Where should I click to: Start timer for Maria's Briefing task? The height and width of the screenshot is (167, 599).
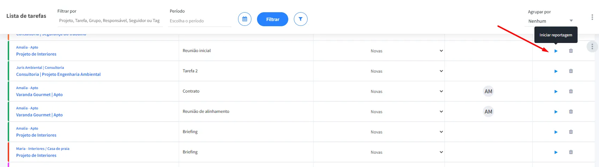point(556,152)
